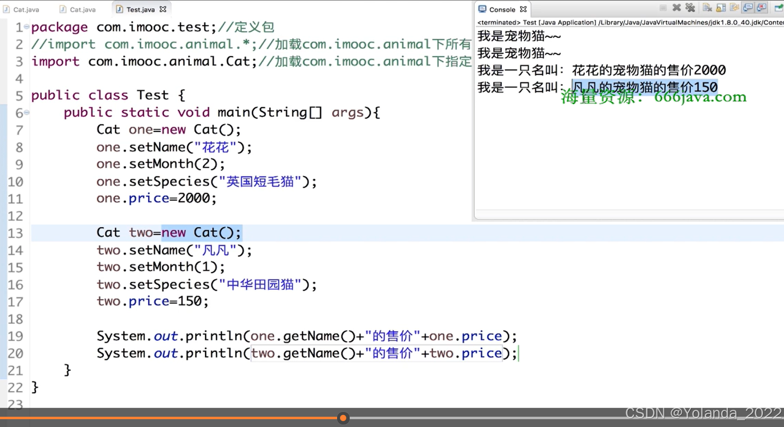Select the Test.java editor tab
This screenshot has height=427, width=784.
pos(140,9)
